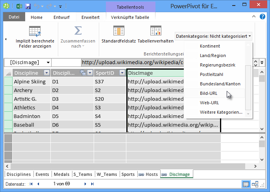270x192 pixels.
Task: Switch to the Erweitert tab
Action: [x=91, y=17]
